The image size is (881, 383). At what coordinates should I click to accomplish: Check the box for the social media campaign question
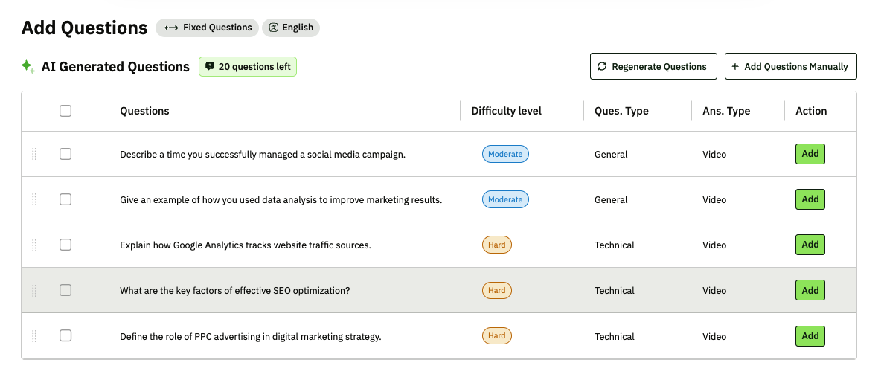coord(65,154)
